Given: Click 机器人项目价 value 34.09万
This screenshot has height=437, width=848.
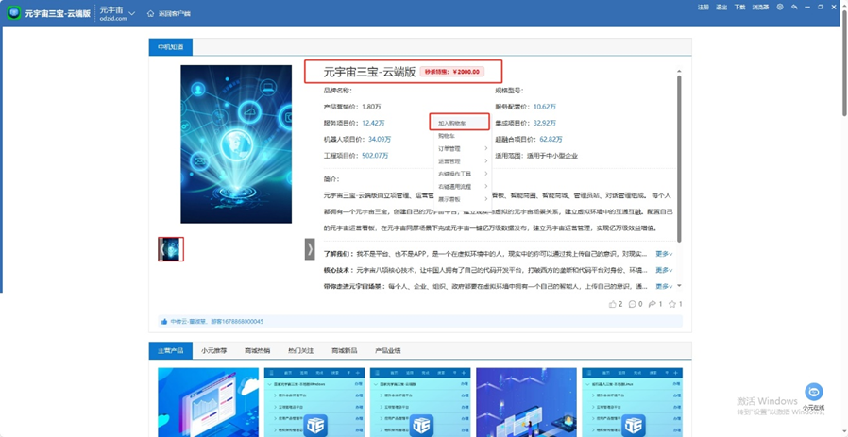Looking at the screenshot, I should click(x=380, y=139).
